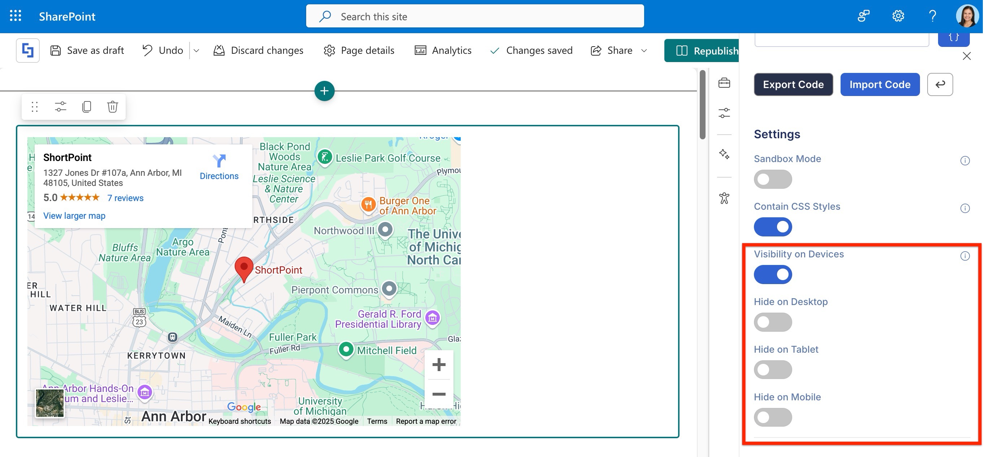Image resolution: width=985 pixels, height=457 pixels.
Task: Click the curly braces code button
Action: [953, 38]
